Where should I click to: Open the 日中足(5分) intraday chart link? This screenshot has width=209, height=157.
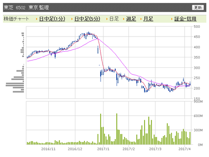point(87,19)
